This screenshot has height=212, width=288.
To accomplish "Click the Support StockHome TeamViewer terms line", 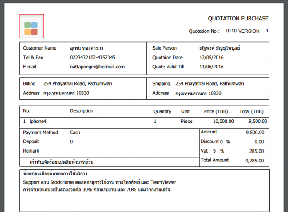I will pyautogui.click(x=100, y=182).
